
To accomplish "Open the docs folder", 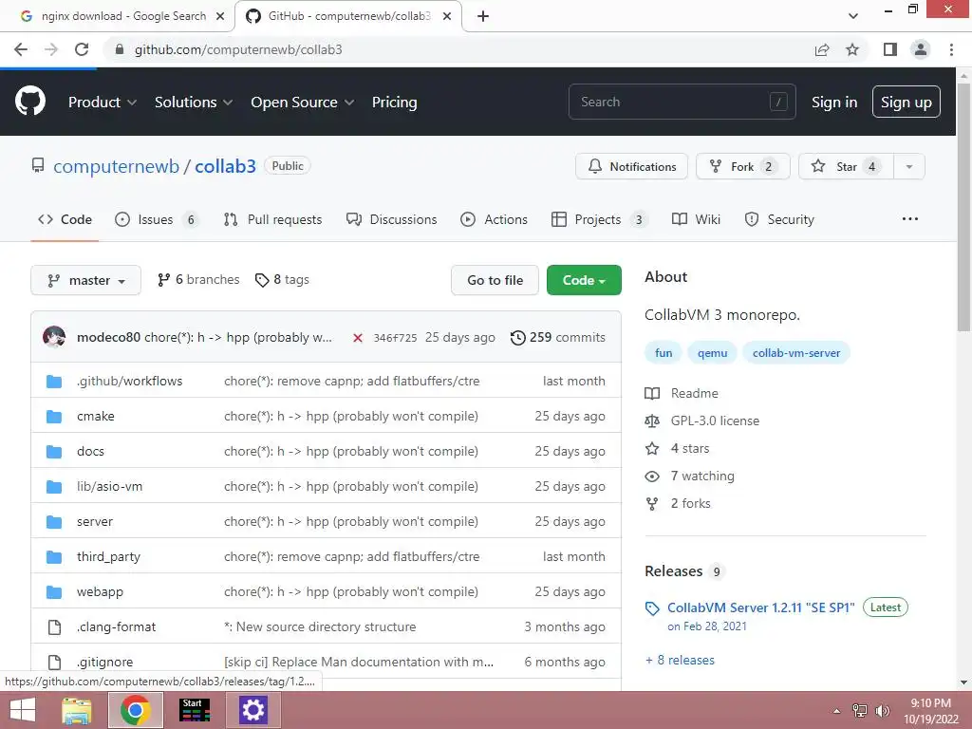I will pyautogui.click(x=90, y=451).
